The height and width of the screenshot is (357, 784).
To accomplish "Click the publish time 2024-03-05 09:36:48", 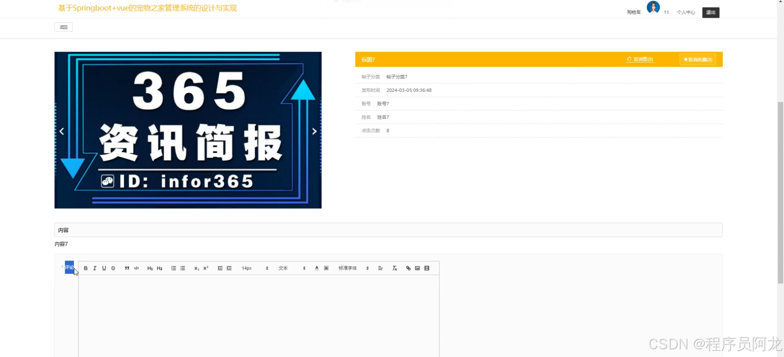I will point(409,90).
